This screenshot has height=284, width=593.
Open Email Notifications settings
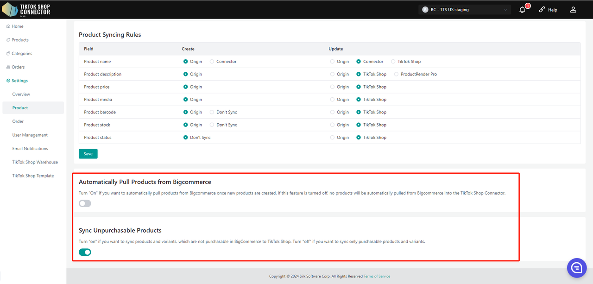point(30,149)
